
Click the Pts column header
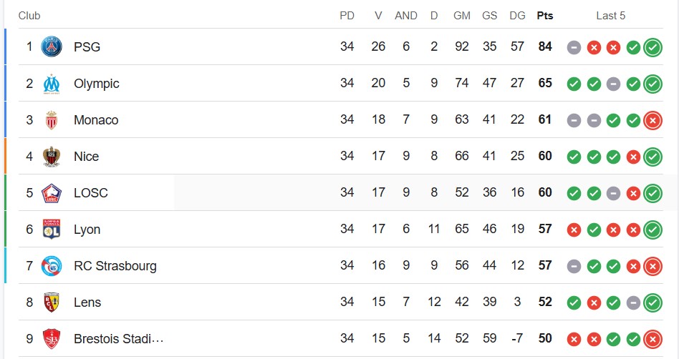click(545, 16)
